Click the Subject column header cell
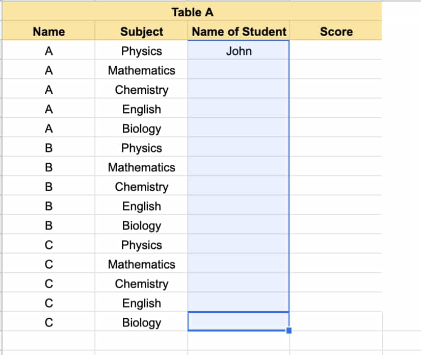 pos(141,31)
